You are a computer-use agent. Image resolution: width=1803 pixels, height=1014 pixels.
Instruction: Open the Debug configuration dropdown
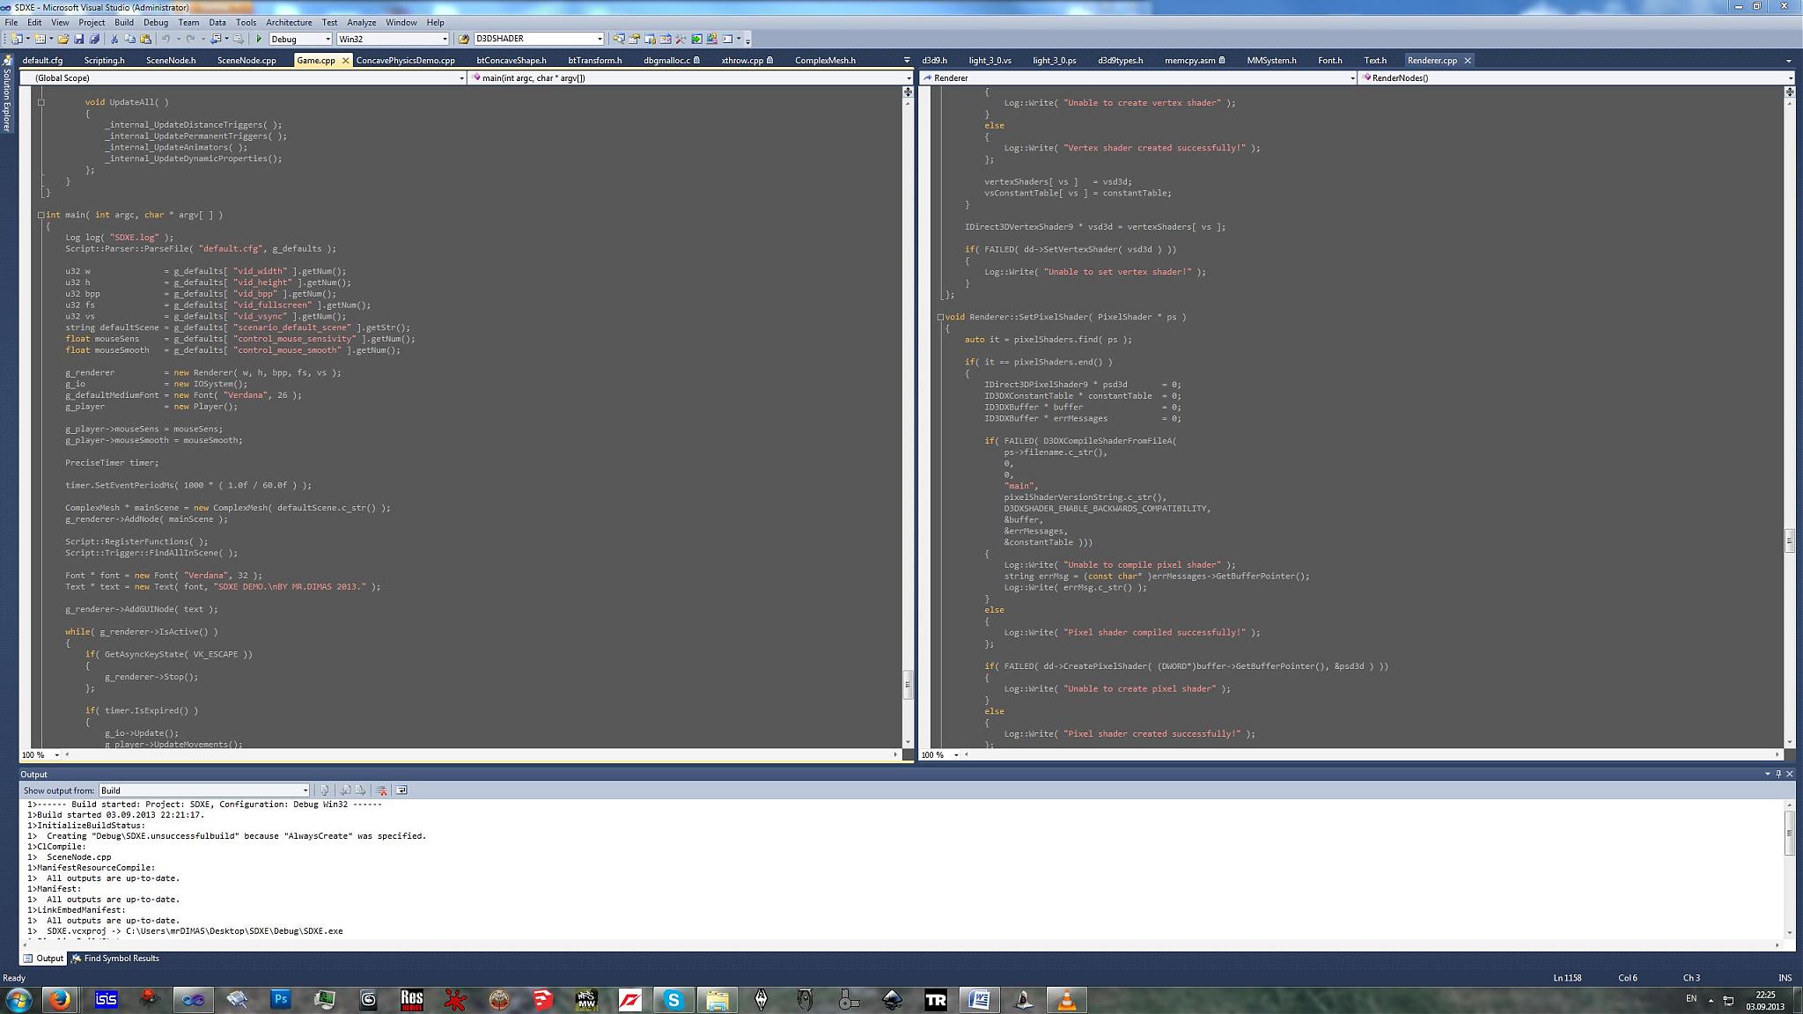point(327,39)
